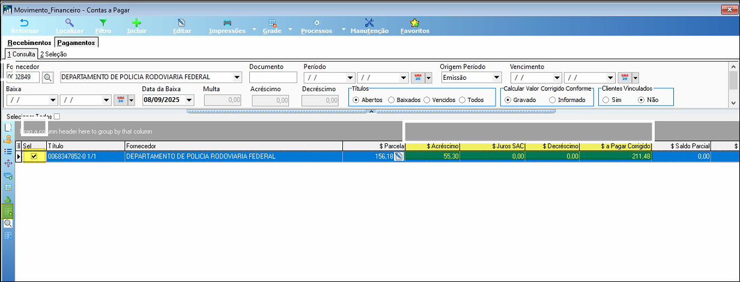Viewport: 740px width, 282px height.
Task: Open the Origem Período Emissão dropdown
Action: point(496,77)
